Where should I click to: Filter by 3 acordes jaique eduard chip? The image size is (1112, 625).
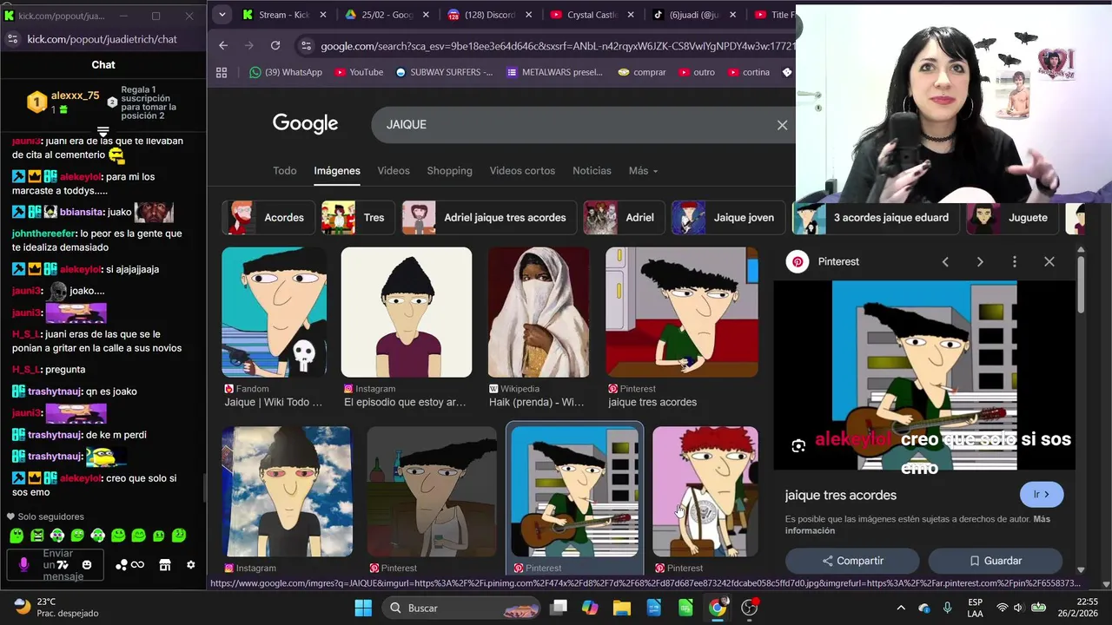point(876,218)
